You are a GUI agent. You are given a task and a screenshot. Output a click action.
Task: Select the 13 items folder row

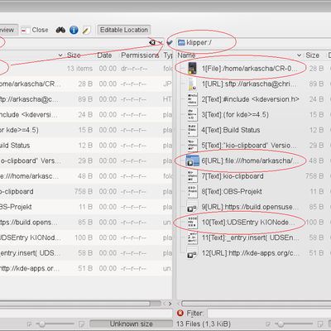pyautogui.click(x=86, y=68)
